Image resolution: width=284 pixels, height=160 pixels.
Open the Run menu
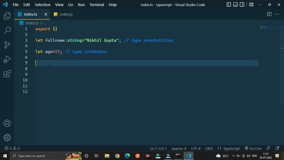coord(81,5)
